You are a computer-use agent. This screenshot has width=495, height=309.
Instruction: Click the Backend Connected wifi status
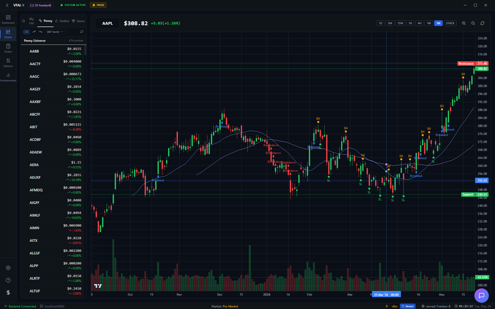[20, 306]
